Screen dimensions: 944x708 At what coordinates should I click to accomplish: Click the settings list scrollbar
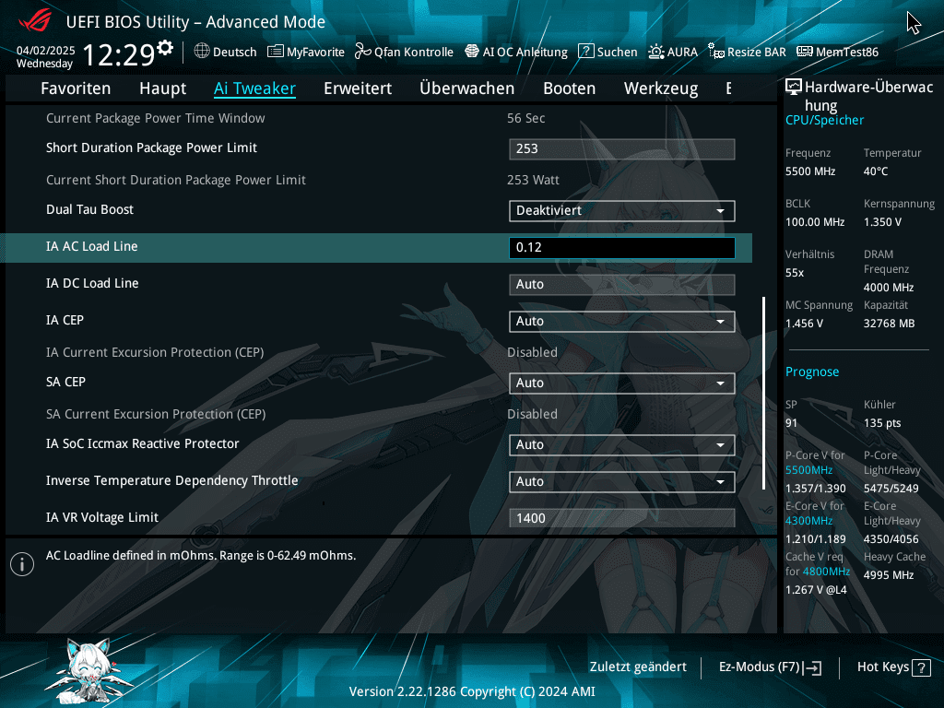coord(764,393)
